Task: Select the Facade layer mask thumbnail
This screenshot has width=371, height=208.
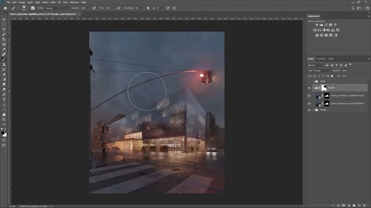Action: pos(323,88)
